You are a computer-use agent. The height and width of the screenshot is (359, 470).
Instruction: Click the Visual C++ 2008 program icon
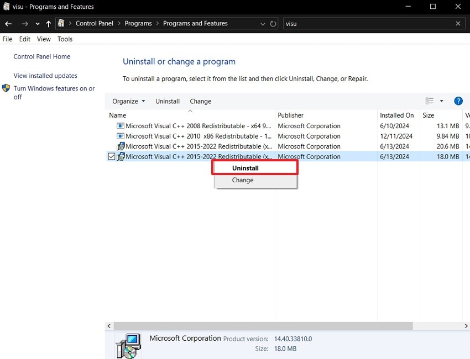click(121, 126)
